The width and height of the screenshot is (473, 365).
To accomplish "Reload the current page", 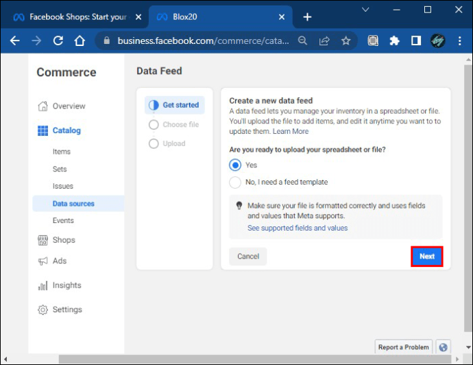I will [x=58, y=40].
